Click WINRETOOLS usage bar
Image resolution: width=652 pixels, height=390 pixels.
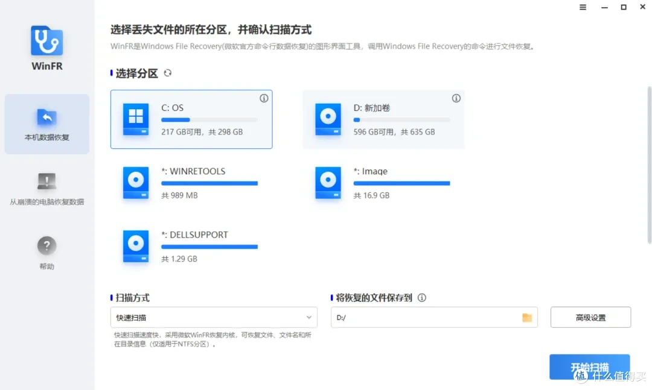coord(209,183)
